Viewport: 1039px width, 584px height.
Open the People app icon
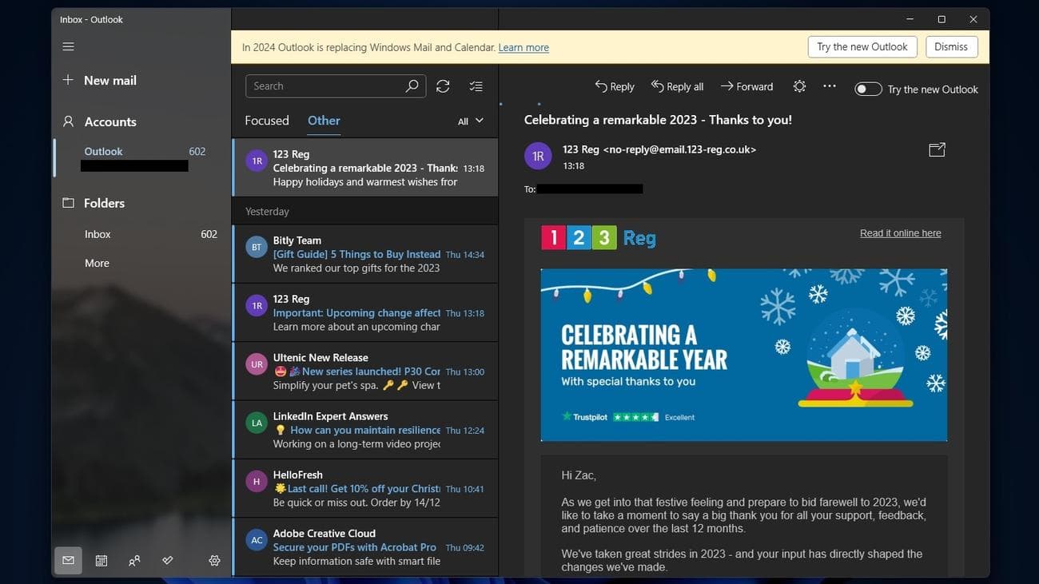pyautogui.click(x=134, y=560)
